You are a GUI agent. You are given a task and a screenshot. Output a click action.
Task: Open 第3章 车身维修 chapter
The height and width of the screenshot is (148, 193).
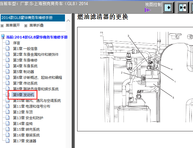25,60
